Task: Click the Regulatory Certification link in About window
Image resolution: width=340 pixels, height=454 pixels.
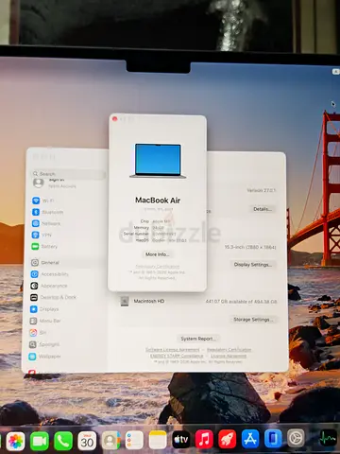Action: [157, 267]
